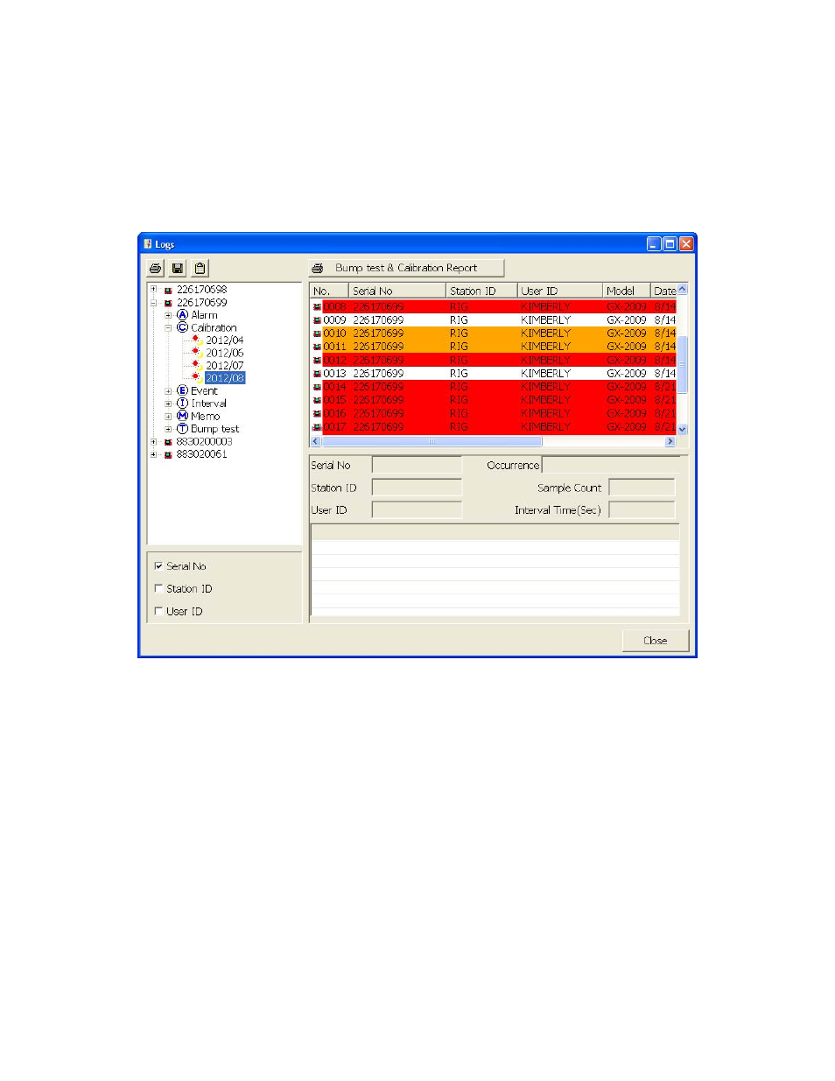
Task: Click the floppy disk save icon
Action: 178,268
